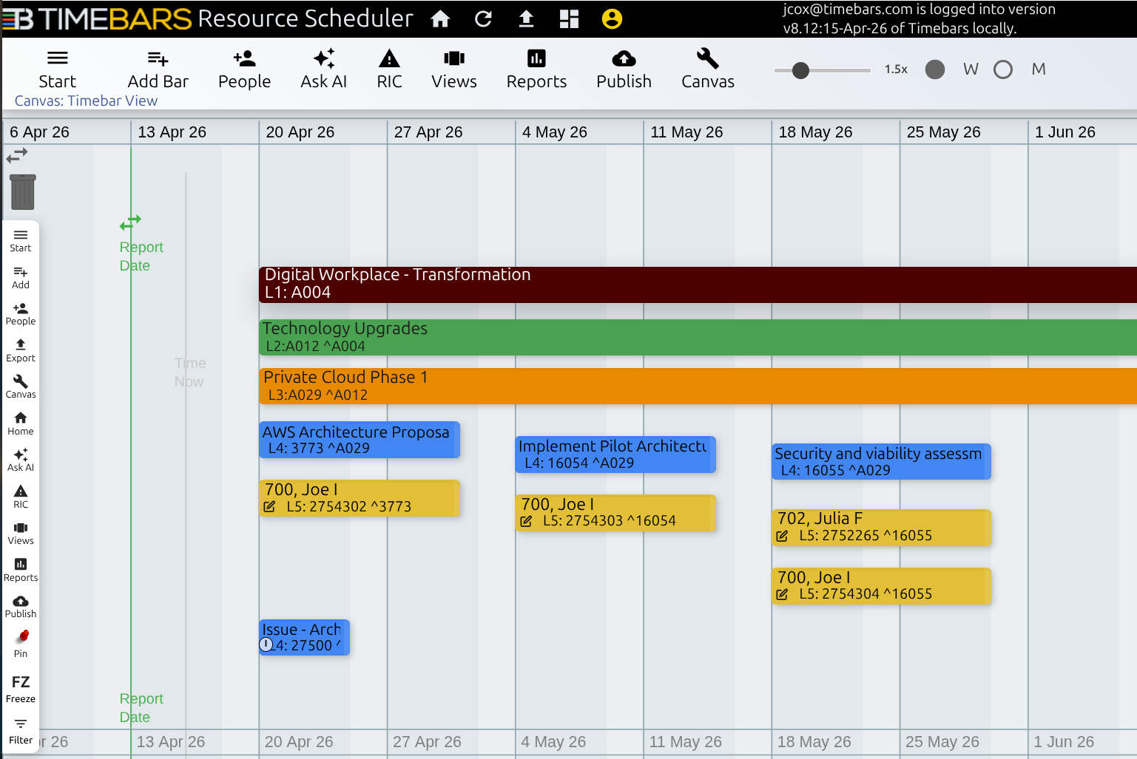Image resolution: width=1137 pixels, height=759 pixels.
Task: Open Canvas options via the wrench icon
Action: (x=706, y=68)
